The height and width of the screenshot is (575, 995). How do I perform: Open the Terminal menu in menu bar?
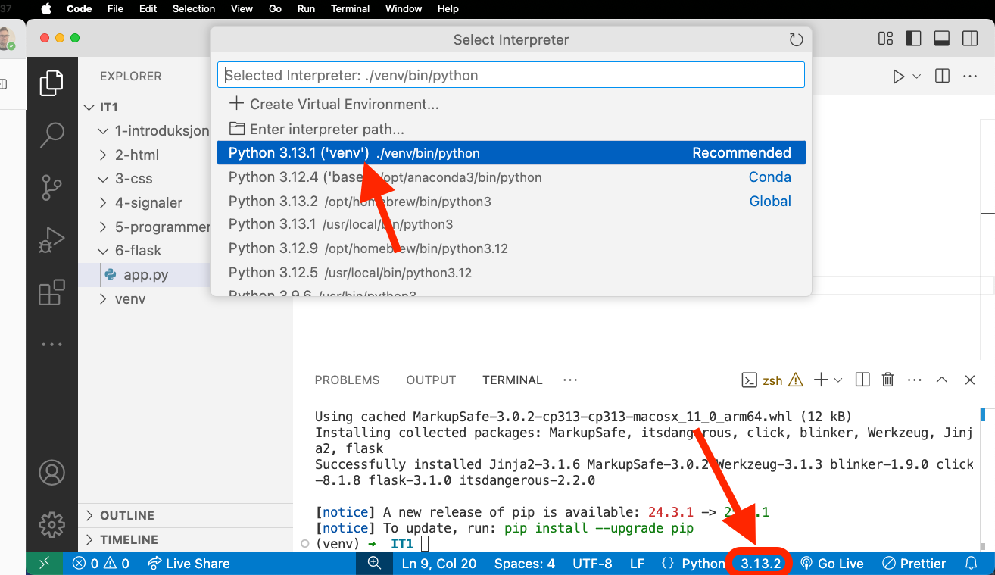[350, 8]
